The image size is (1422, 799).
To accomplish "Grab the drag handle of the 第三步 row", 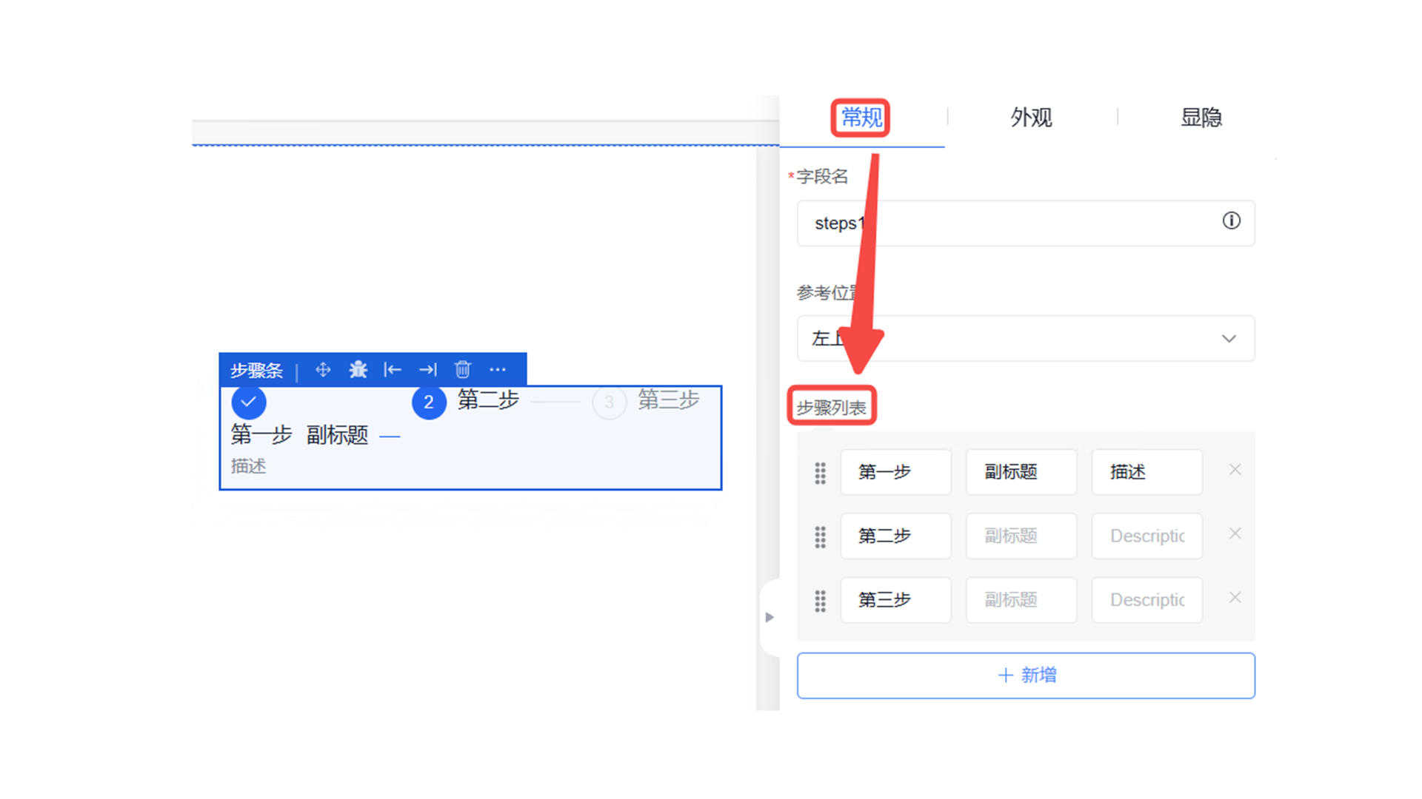I will pyautogui.click(x=820, y=601).
